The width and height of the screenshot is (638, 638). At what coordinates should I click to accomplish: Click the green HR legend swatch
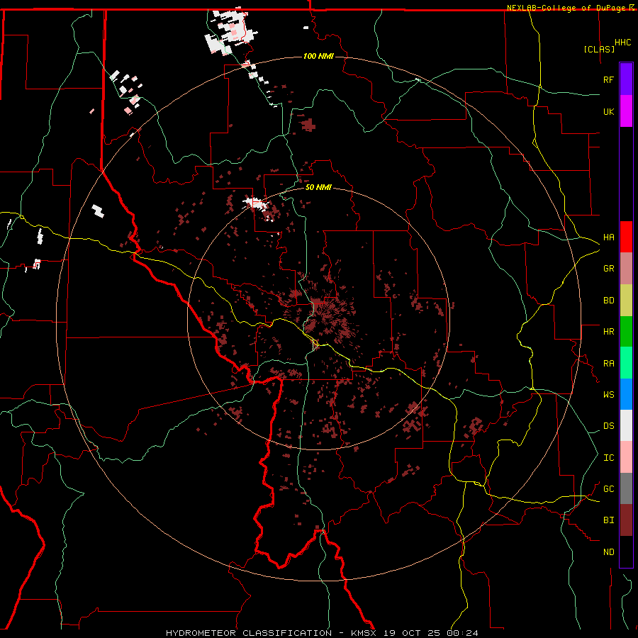coord(626,331)
